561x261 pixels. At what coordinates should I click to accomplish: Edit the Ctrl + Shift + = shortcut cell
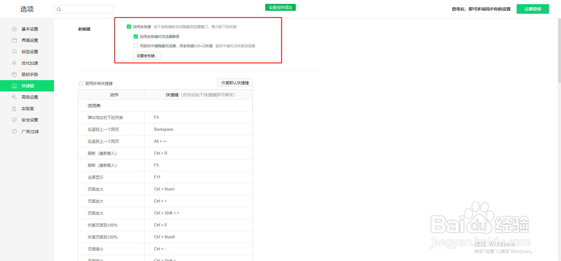click(x=198, y=213)
